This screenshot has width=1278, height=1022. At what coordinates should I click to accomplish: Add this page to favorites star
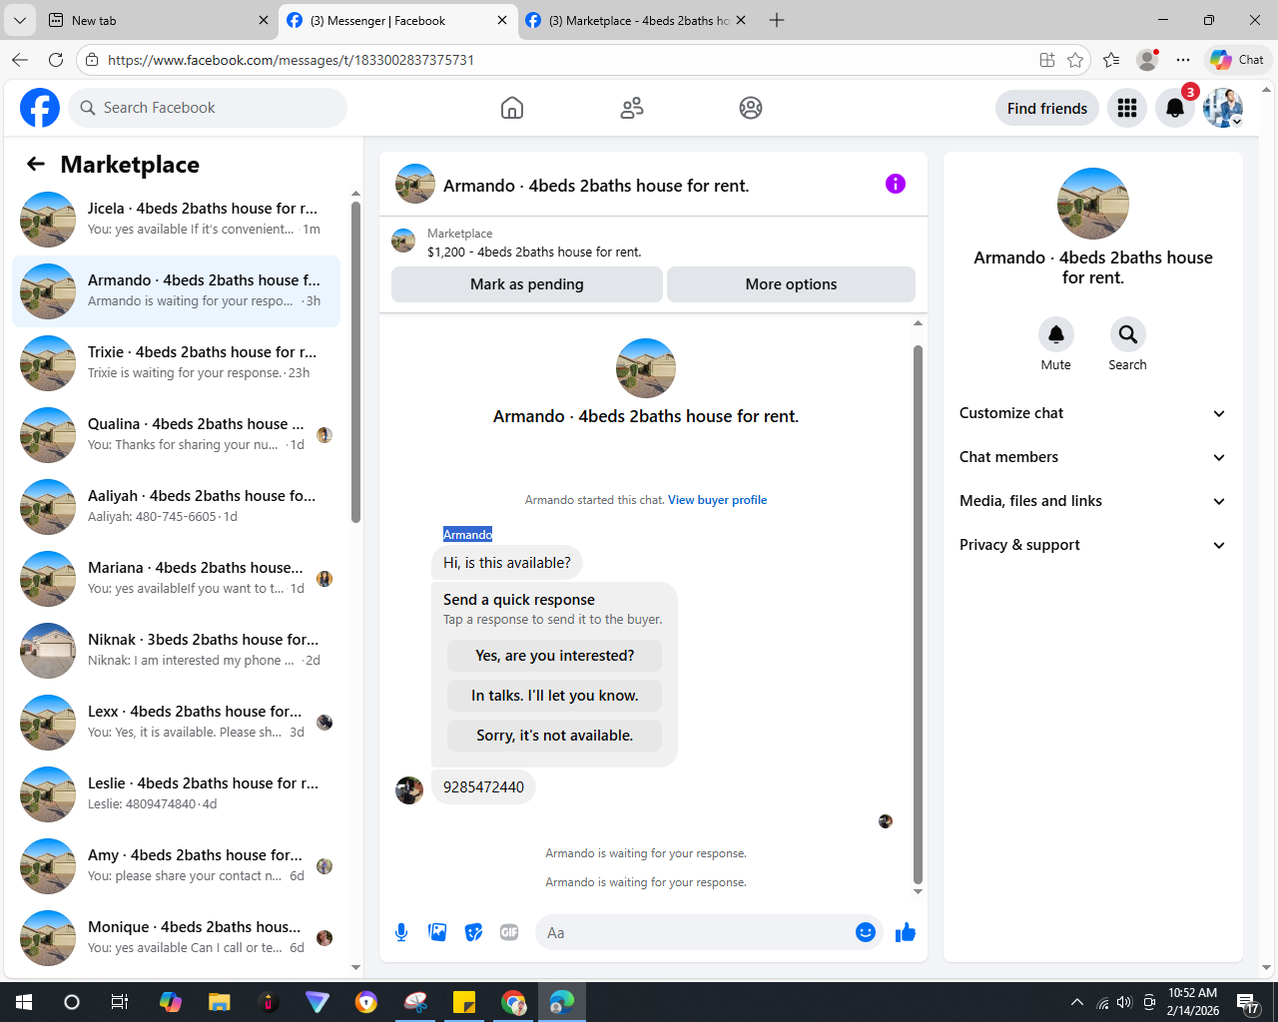point(1075,60)
